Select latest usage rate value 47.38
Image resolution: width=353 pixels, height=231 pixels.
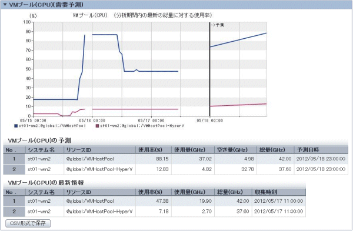162,201
